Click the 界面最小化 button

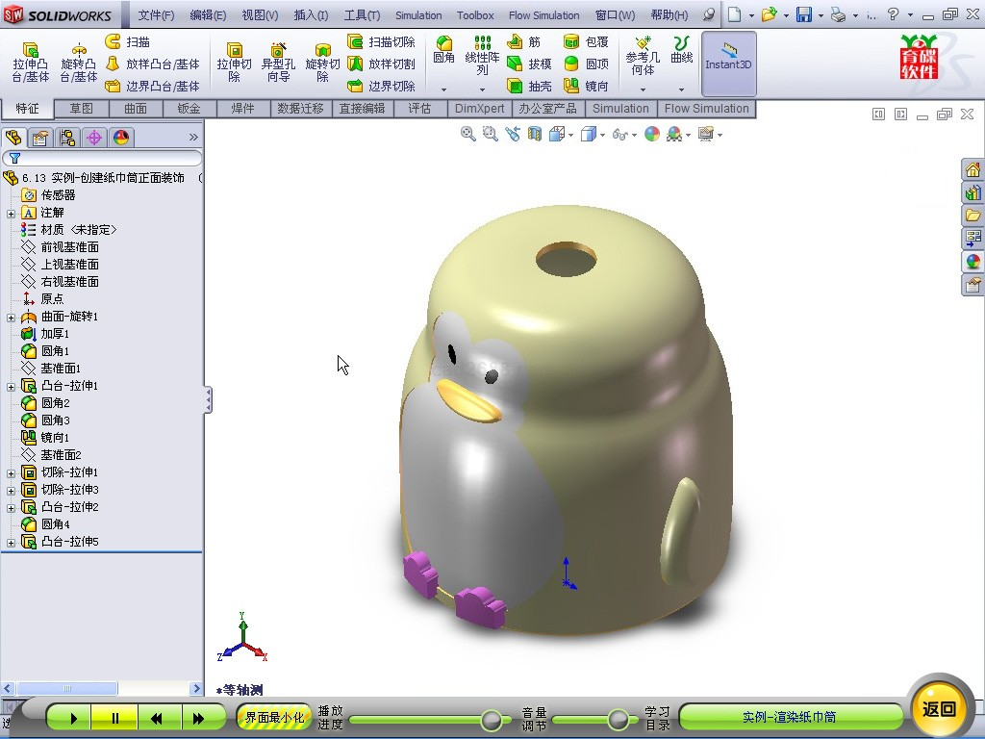click(x=274, y=718)
